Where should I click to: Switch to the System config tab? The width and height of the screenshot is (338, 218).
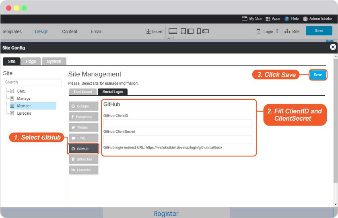54,62
